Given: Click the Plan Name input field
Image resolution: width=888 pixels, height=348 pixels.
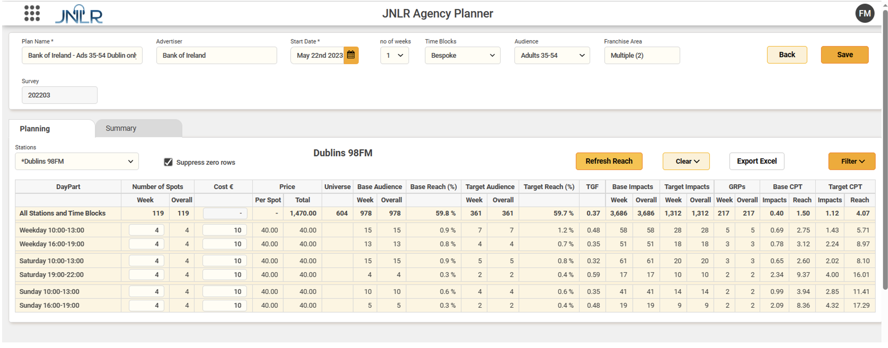Looking at the screenshot, I should click(x=82, y=55).
